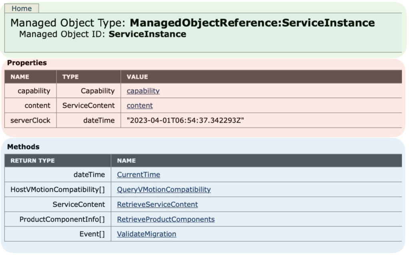Click the ValidateMigration method link
The height and width of the screenshot is (255, 409).
coord(146,234)
